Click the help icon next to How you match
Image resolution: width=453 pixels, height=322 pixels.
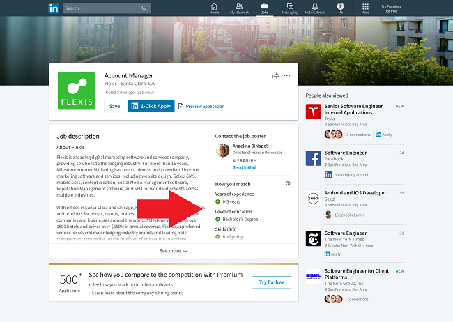click(288, 183)
